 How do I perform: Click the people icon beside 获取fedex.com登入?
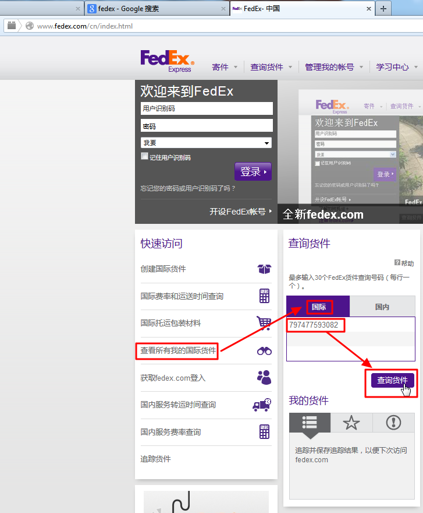264,378
